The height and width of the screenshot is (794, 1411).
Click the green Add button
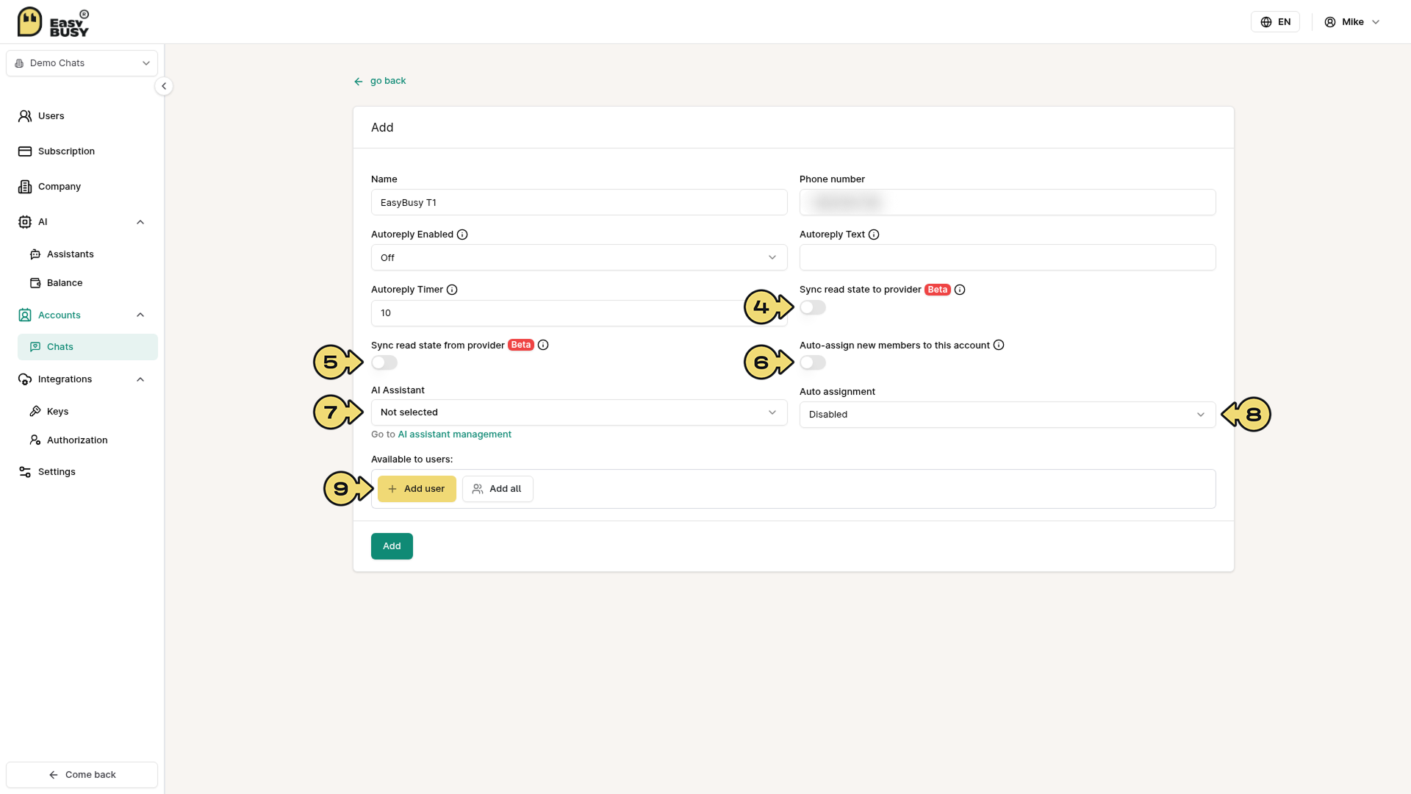[392, 546]
